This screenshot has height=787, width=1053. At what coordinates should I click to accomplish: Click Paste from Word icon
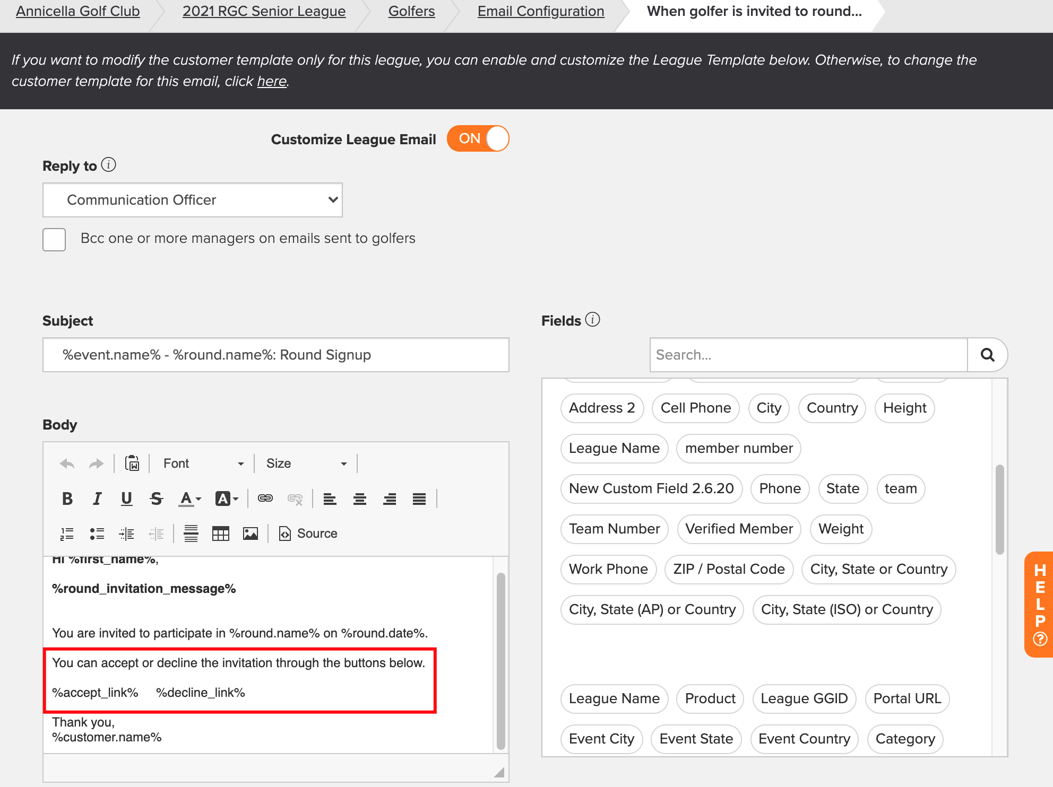tap(132, 464)
